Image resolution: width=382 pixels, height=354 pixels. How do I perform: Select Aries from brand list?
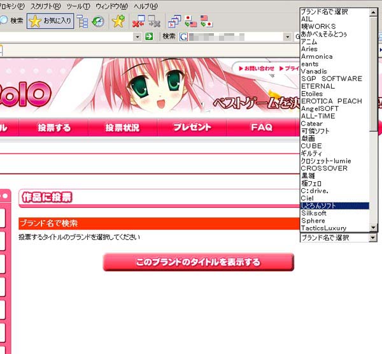coord(335,49)
